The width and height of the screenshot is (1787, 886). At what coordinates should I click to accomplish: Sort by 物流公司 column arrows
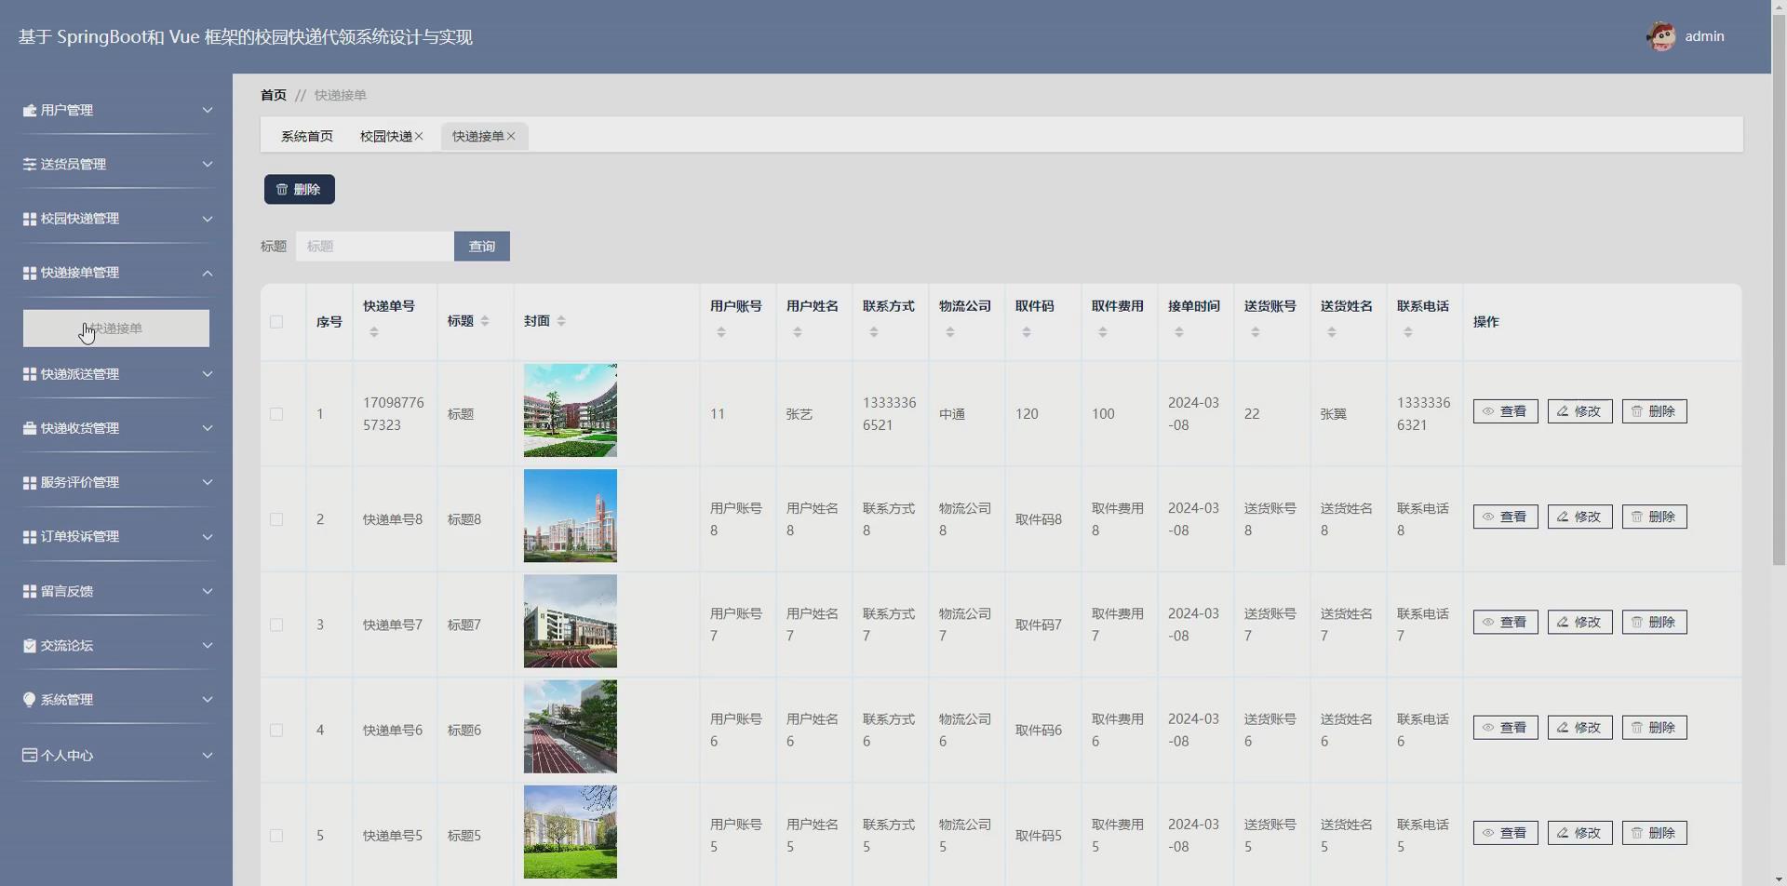(x=950, y=332)
